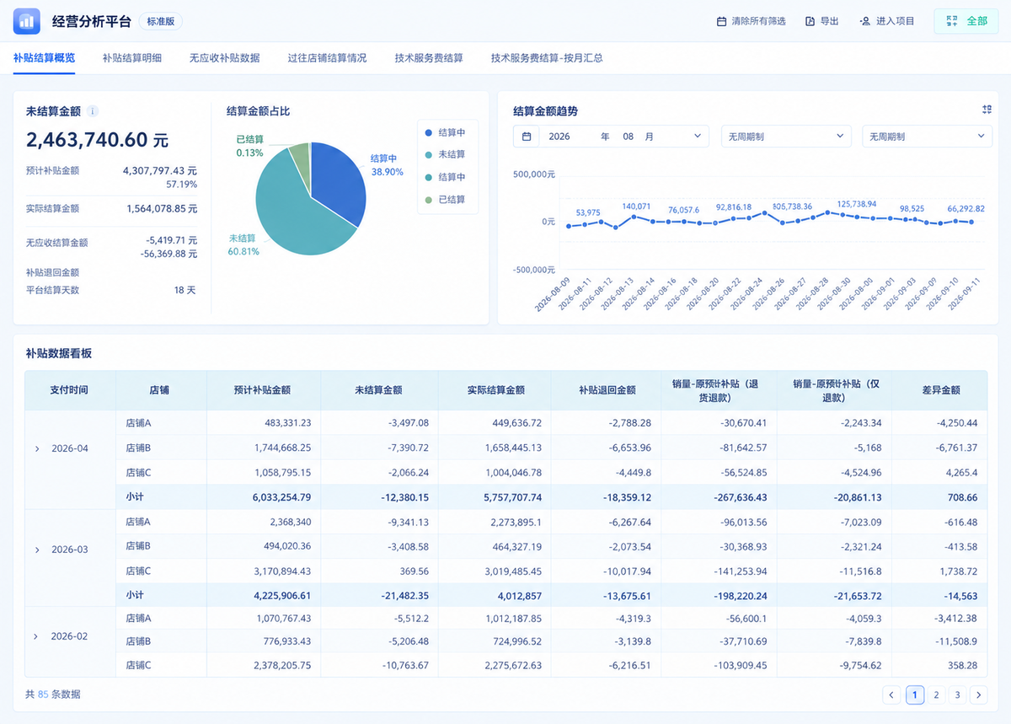Clear all filters via 清除所有筛选
Viewport: 1011px width, 724px height.
[751, 21]
